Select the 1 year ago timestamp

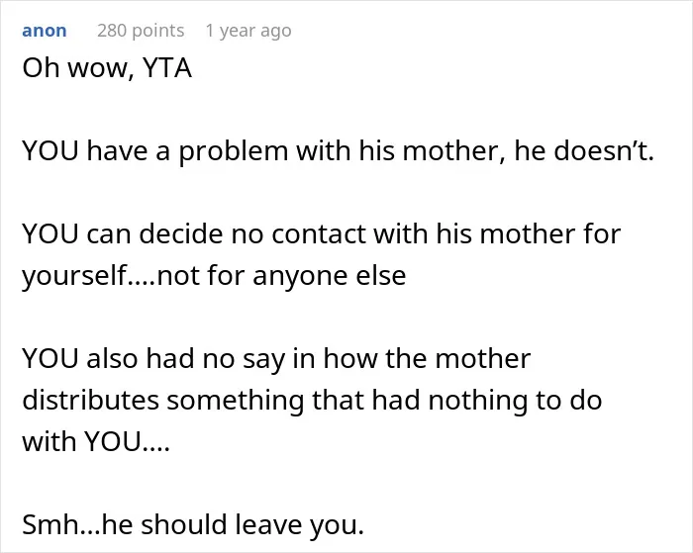(x=248, y=31)
